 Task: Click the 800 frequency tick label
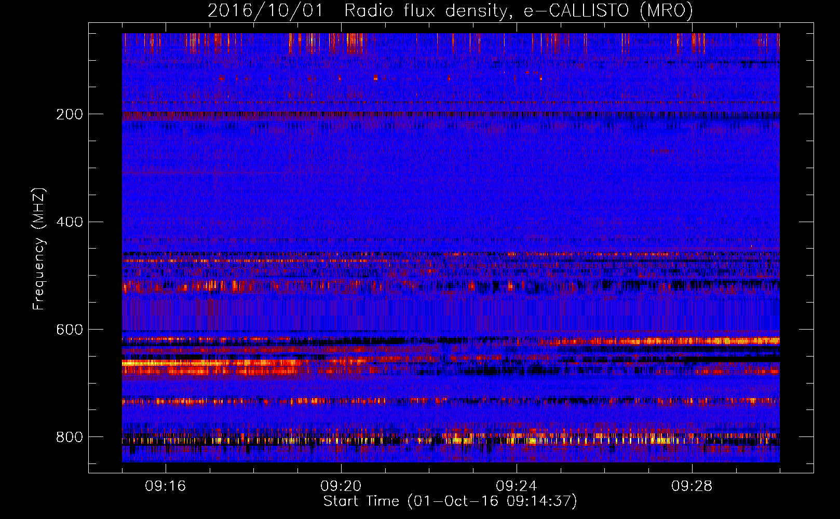[x=70, y=437]
